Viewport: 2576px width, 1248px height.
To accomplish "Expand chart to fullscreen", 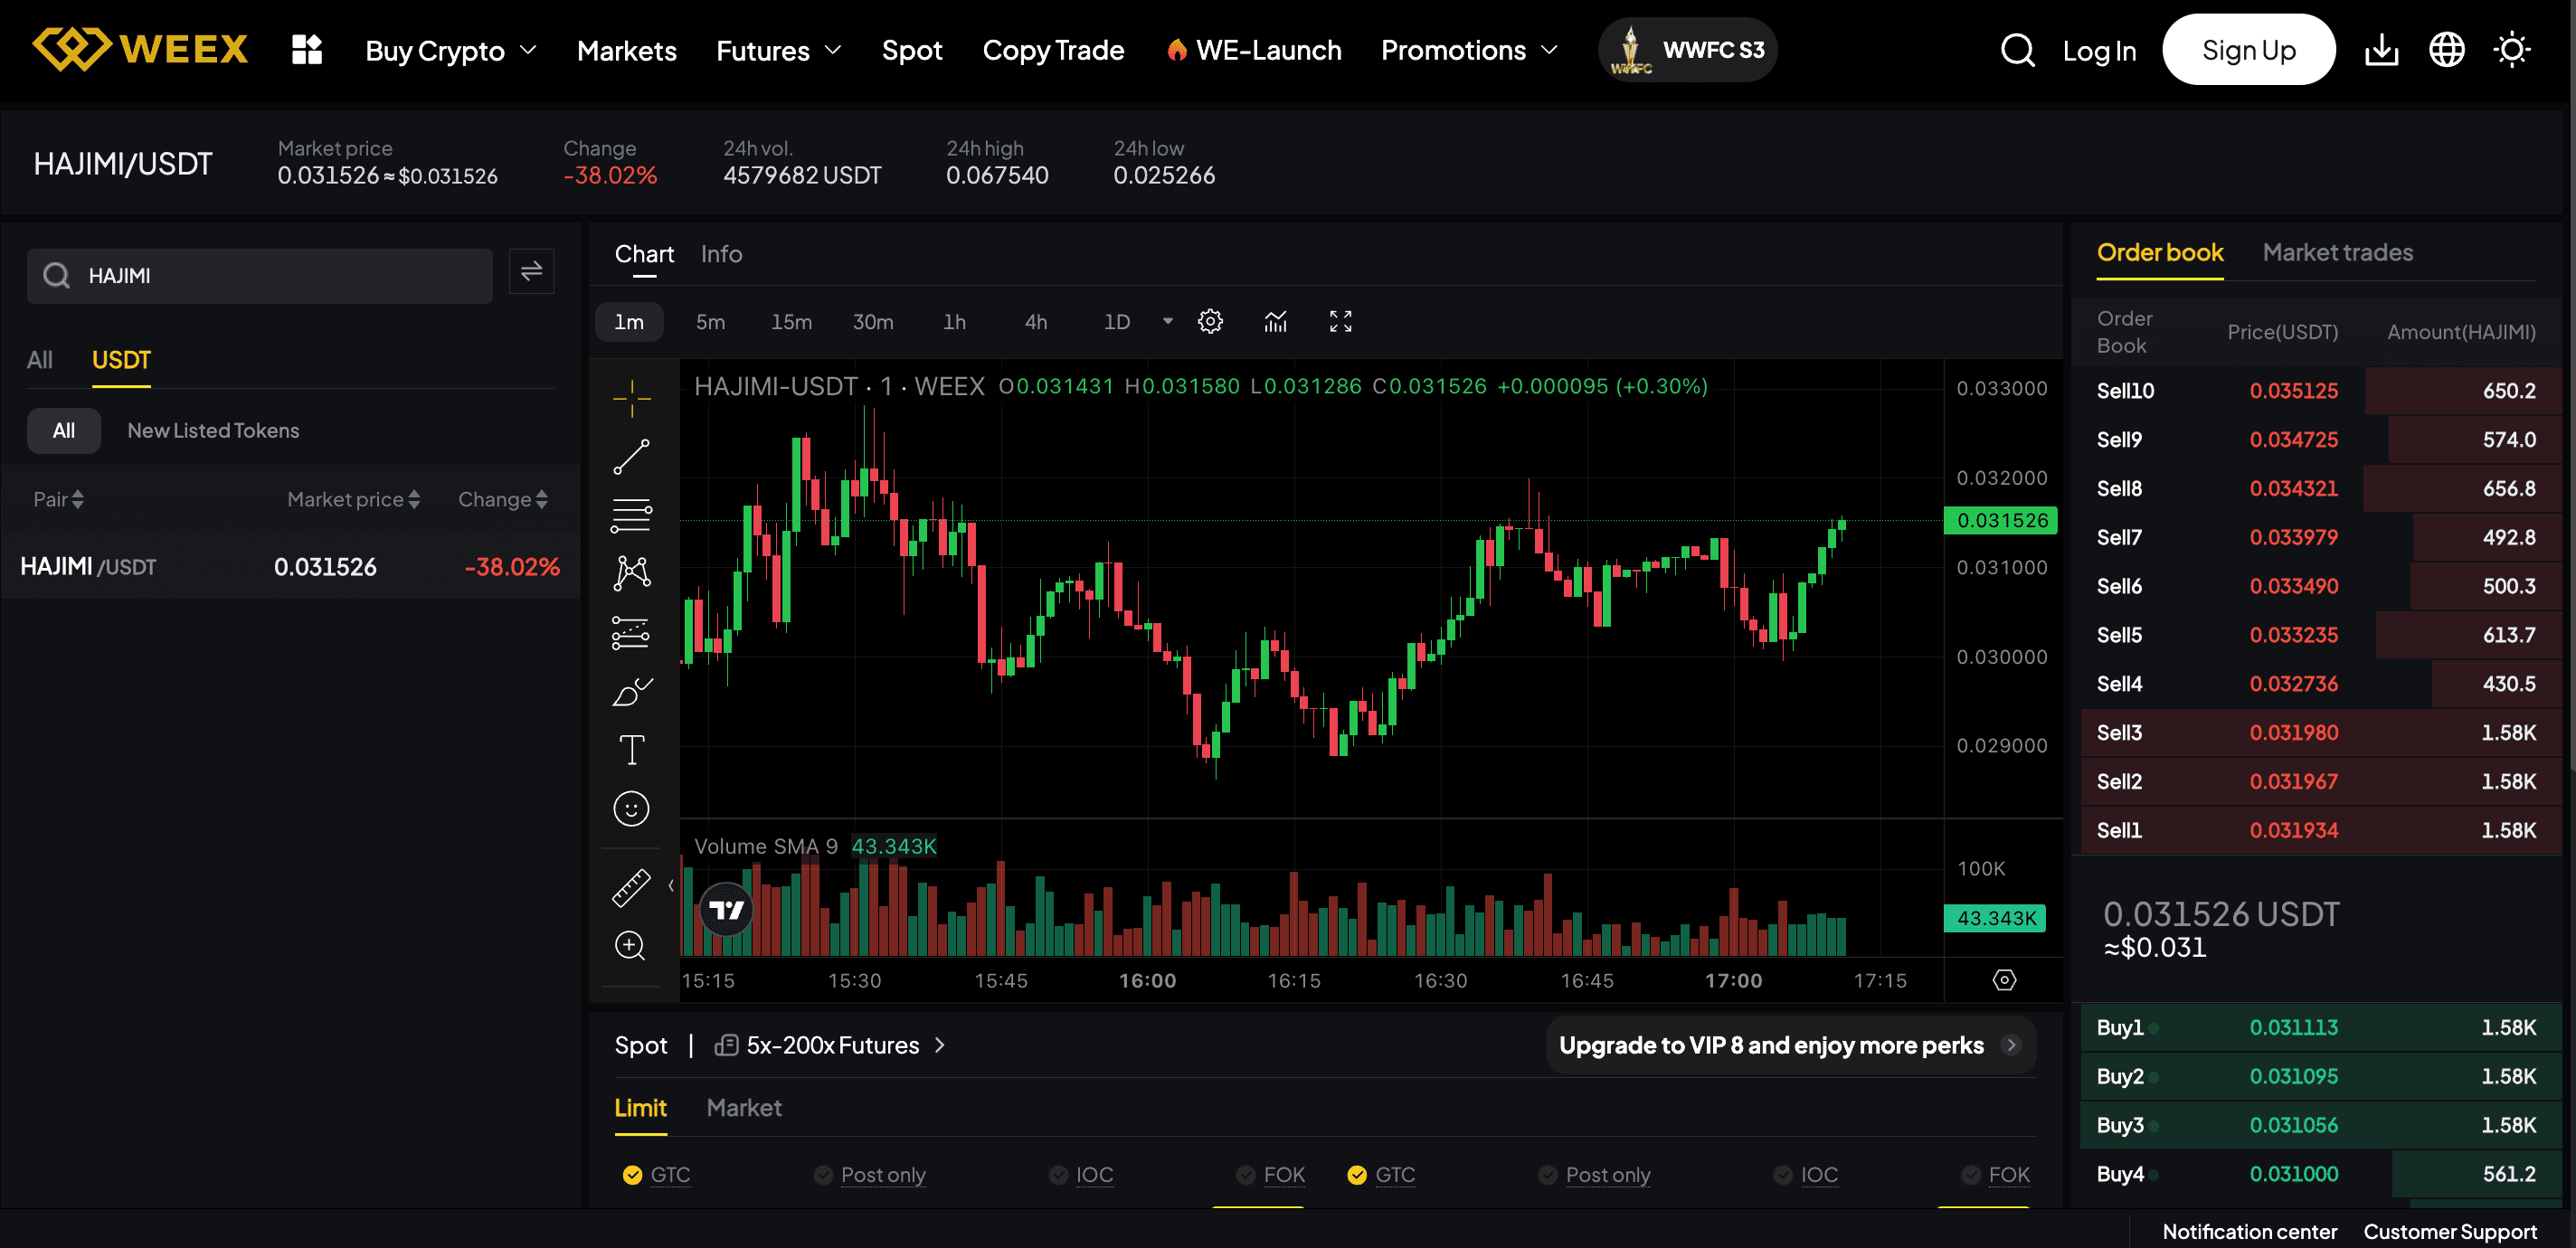I will 1340,321.
